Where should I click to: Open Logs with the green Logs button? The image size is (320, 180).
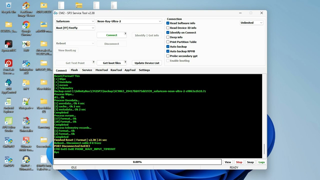tap(261, 162)
